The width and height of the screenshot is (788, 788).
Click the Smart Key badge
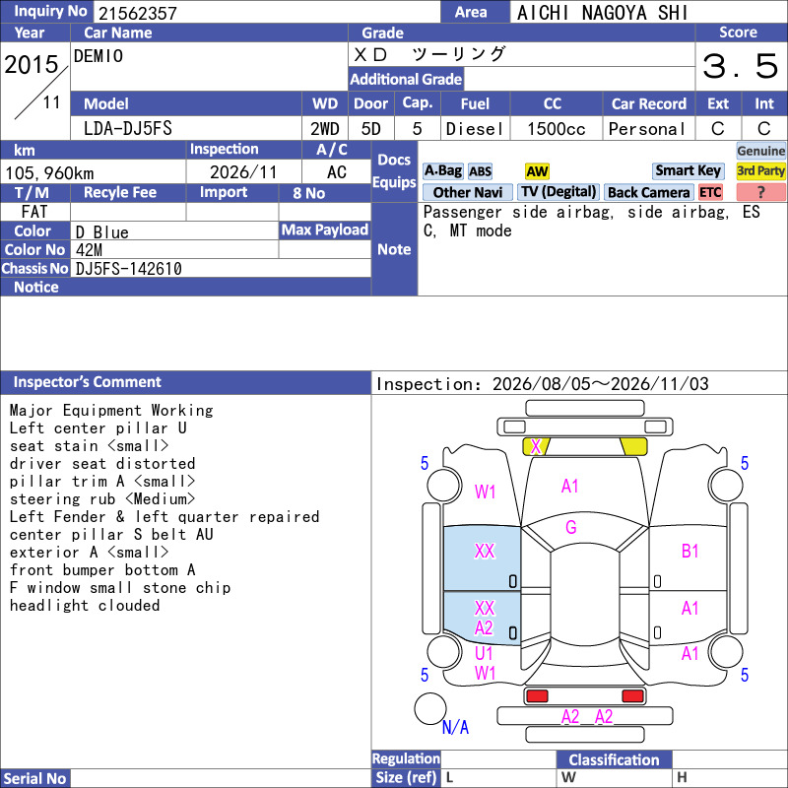click(x=688, y=170)
